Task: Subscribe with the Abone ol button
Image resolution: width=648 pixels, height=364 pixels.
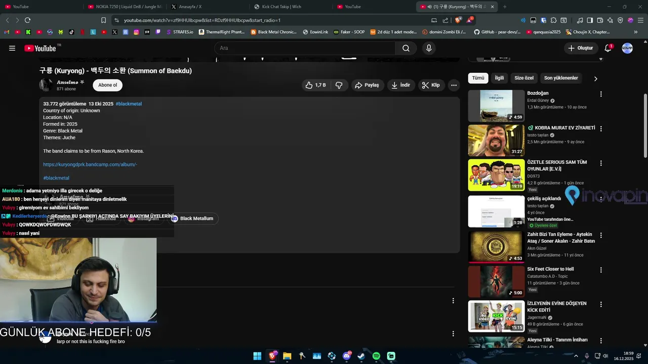Action: coord(107,85)
